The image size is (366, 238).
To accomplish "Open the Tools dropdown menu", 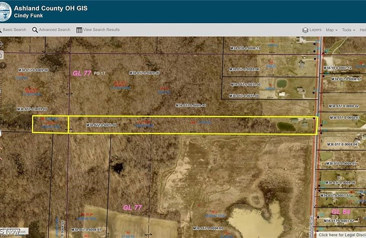I will [348, 30].
